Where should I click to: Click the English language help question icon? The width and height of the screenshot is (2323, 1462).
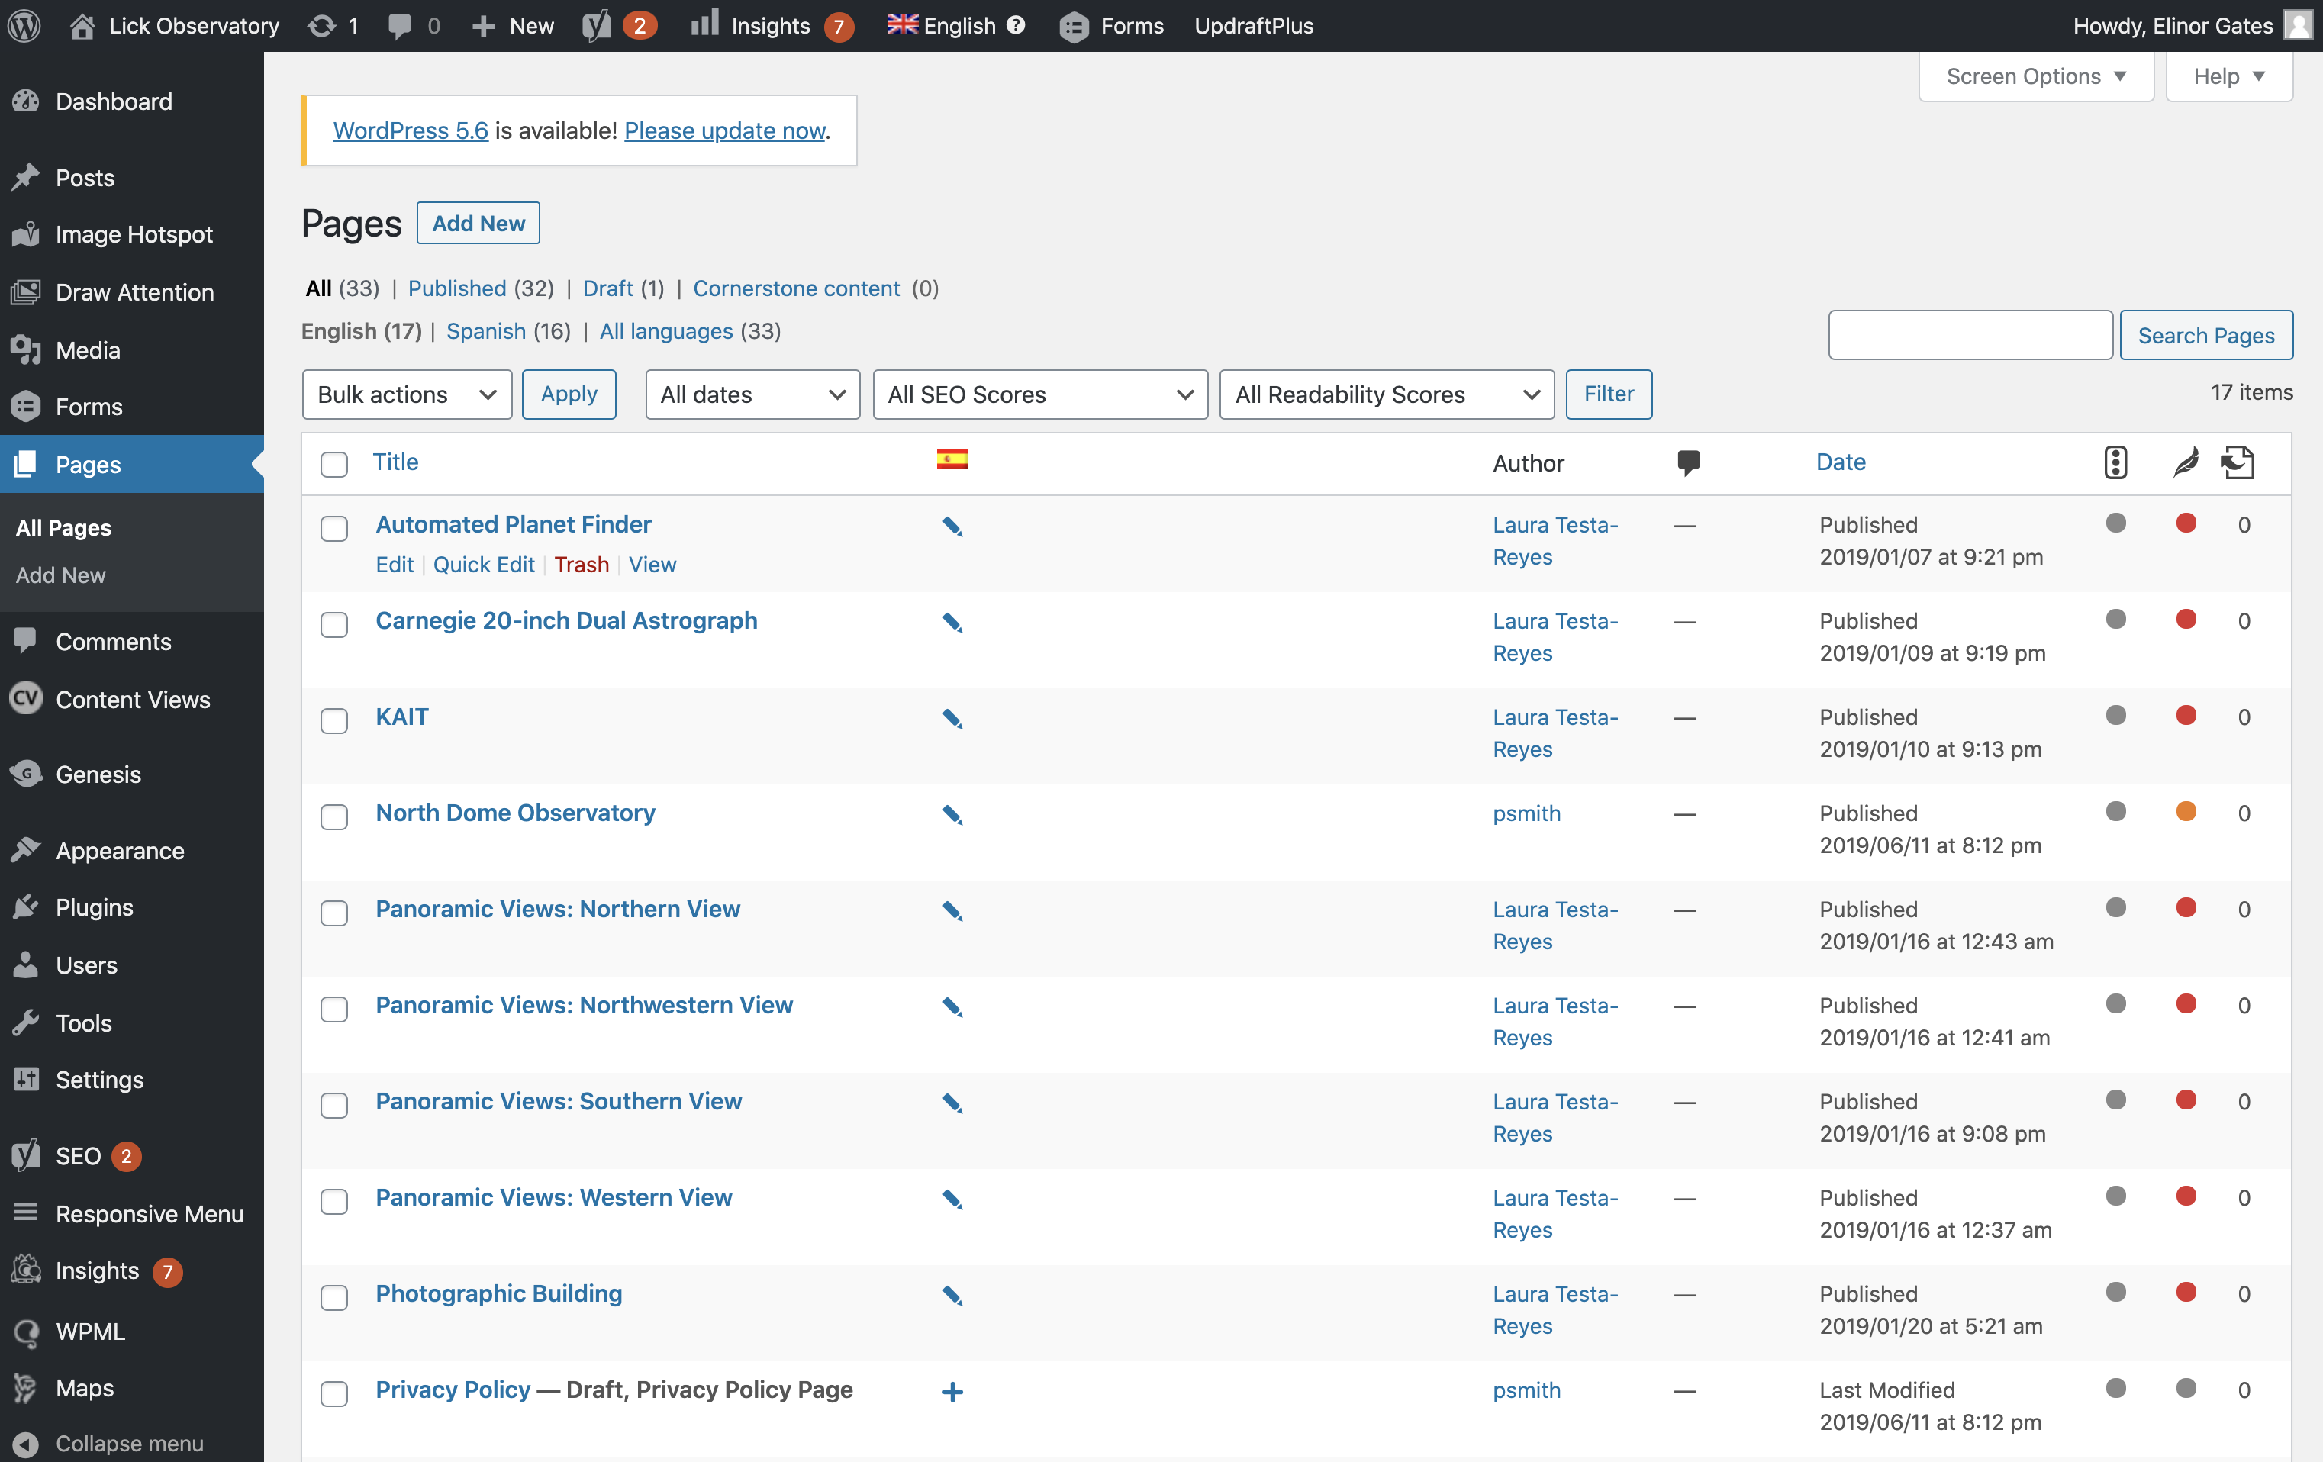(1016, 25)
